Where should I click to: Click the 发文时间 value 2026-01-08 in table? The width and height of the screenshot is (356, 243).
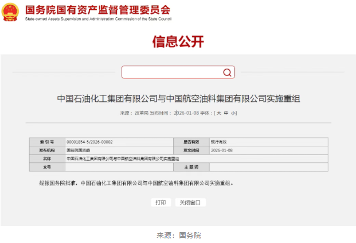pos(221,150)
